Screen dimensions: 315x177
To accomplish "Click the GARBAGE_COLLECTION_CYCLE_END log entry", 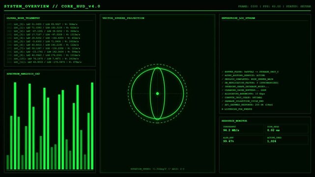I will coord(242,101).
